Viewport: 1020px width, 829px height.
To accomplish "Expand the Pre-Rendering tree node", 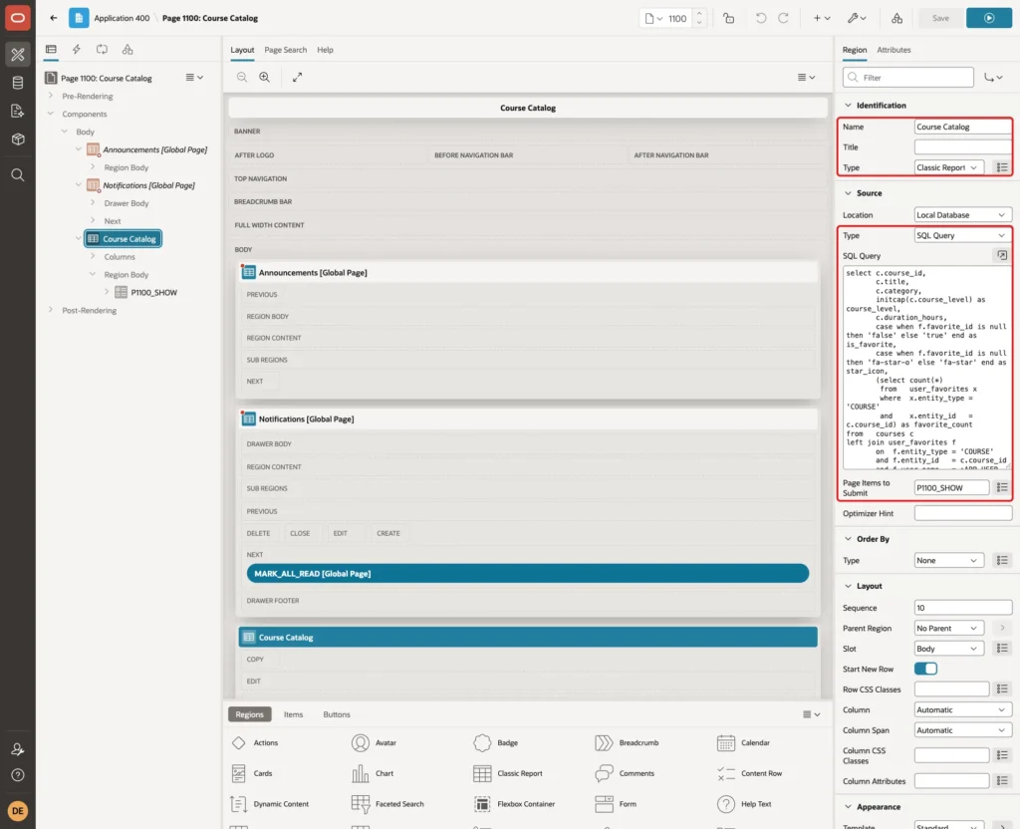I will click(x=51, y=96).
